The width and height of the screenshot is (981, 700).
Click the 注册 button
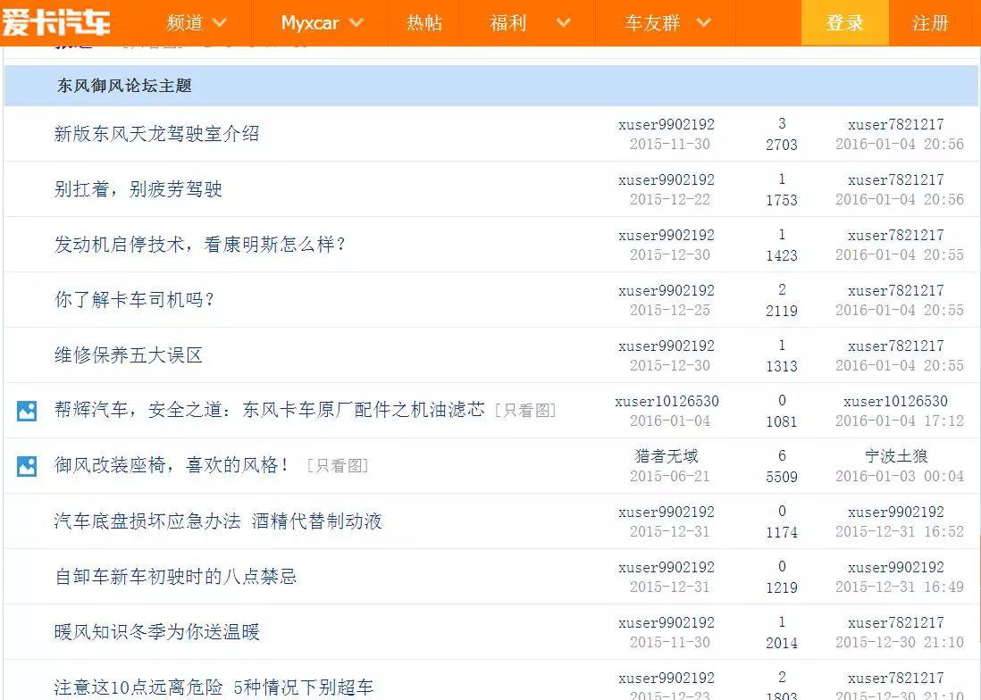(930, 23)
